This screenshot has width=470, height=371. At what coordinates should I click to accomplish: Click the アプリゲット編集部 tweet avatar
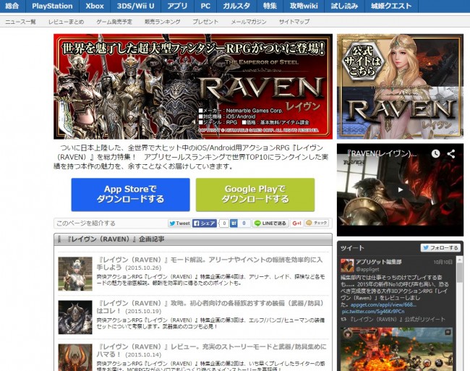coord(347,265)
